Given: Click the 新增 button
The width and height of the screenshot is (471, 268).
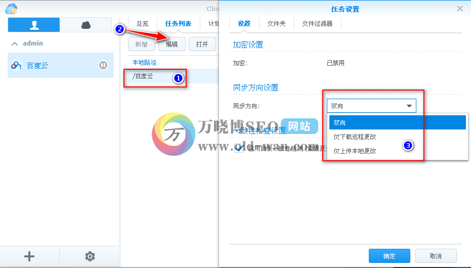Looking at the screenshot, I should click(141, 44).
